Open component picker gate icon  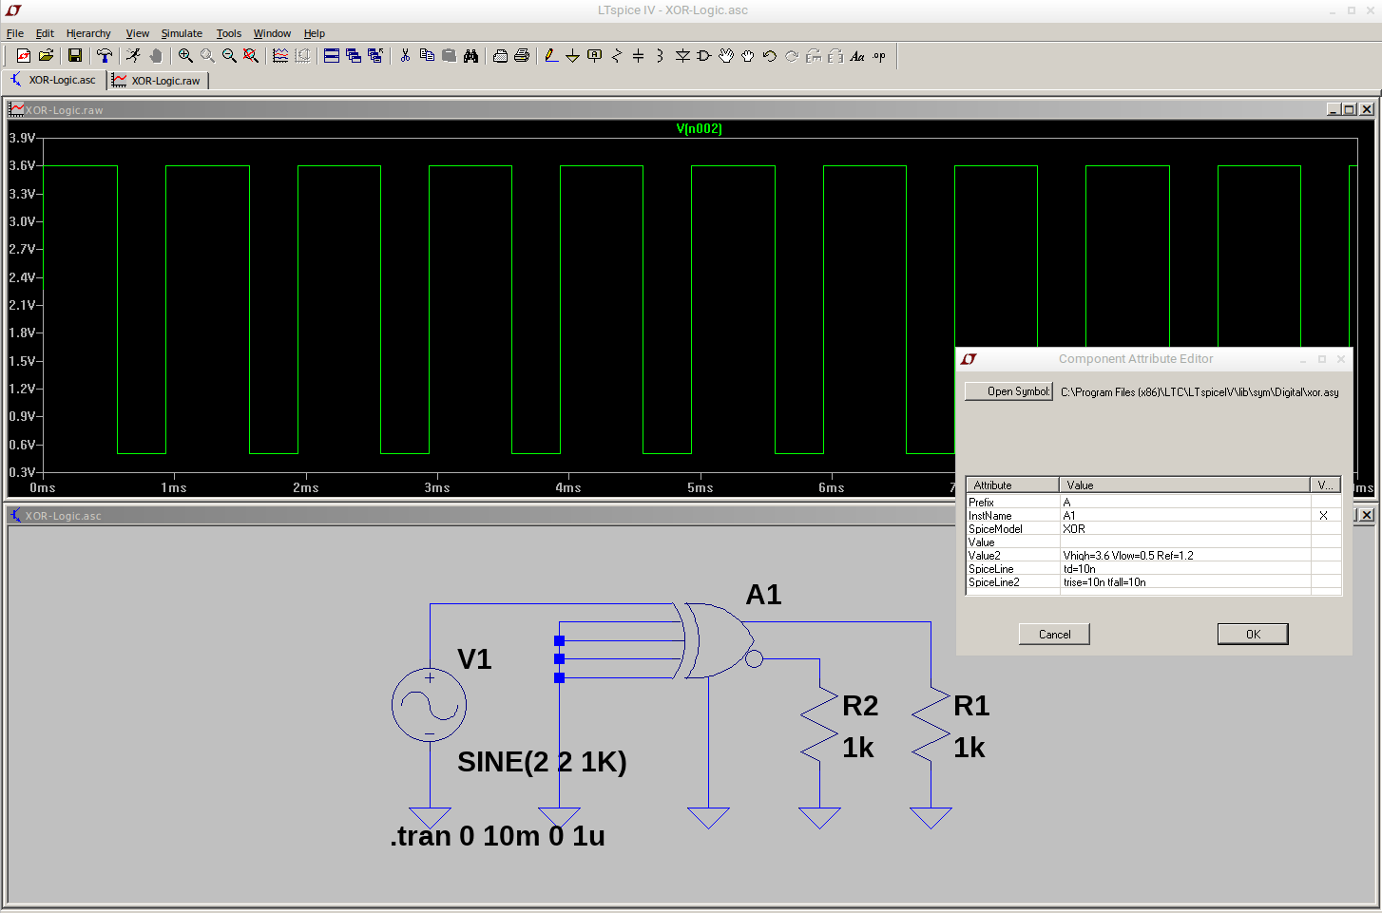tap(704, 56)
